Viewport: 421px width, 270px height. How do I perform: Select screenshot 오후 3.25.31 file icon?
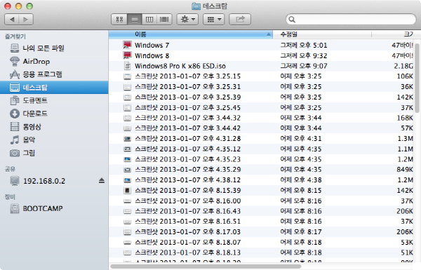pos(127,87)
